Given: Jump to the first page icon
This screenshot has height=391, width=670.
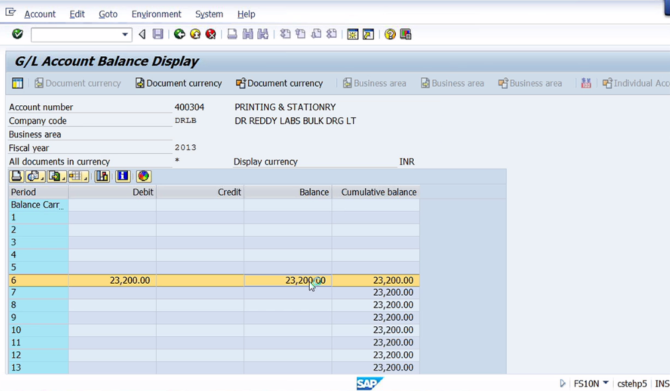Looking at the screenshot, I should tap(285, 34).
